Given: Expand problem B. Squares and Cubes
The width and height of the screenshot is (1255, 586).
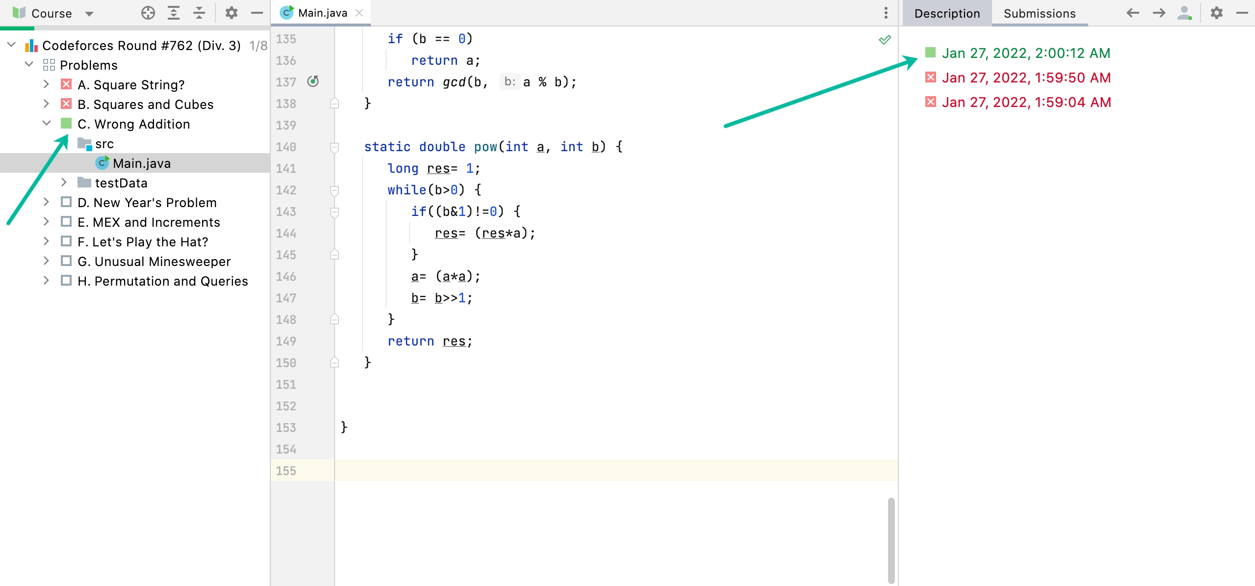Looking at the screenshot, I should pyautogui.click(x=46, y=104).
